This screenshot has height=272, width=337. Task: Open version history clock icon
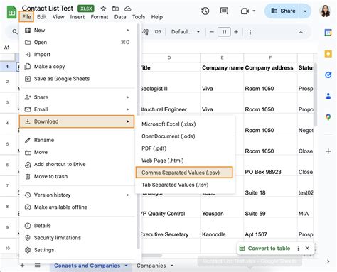coord(205,11)
